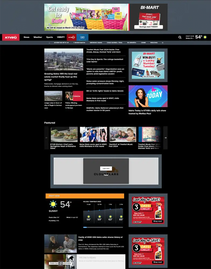The image size is (211, 269).
Task: Click Replay on the Cloudflare ad
Action: [106, 175]
